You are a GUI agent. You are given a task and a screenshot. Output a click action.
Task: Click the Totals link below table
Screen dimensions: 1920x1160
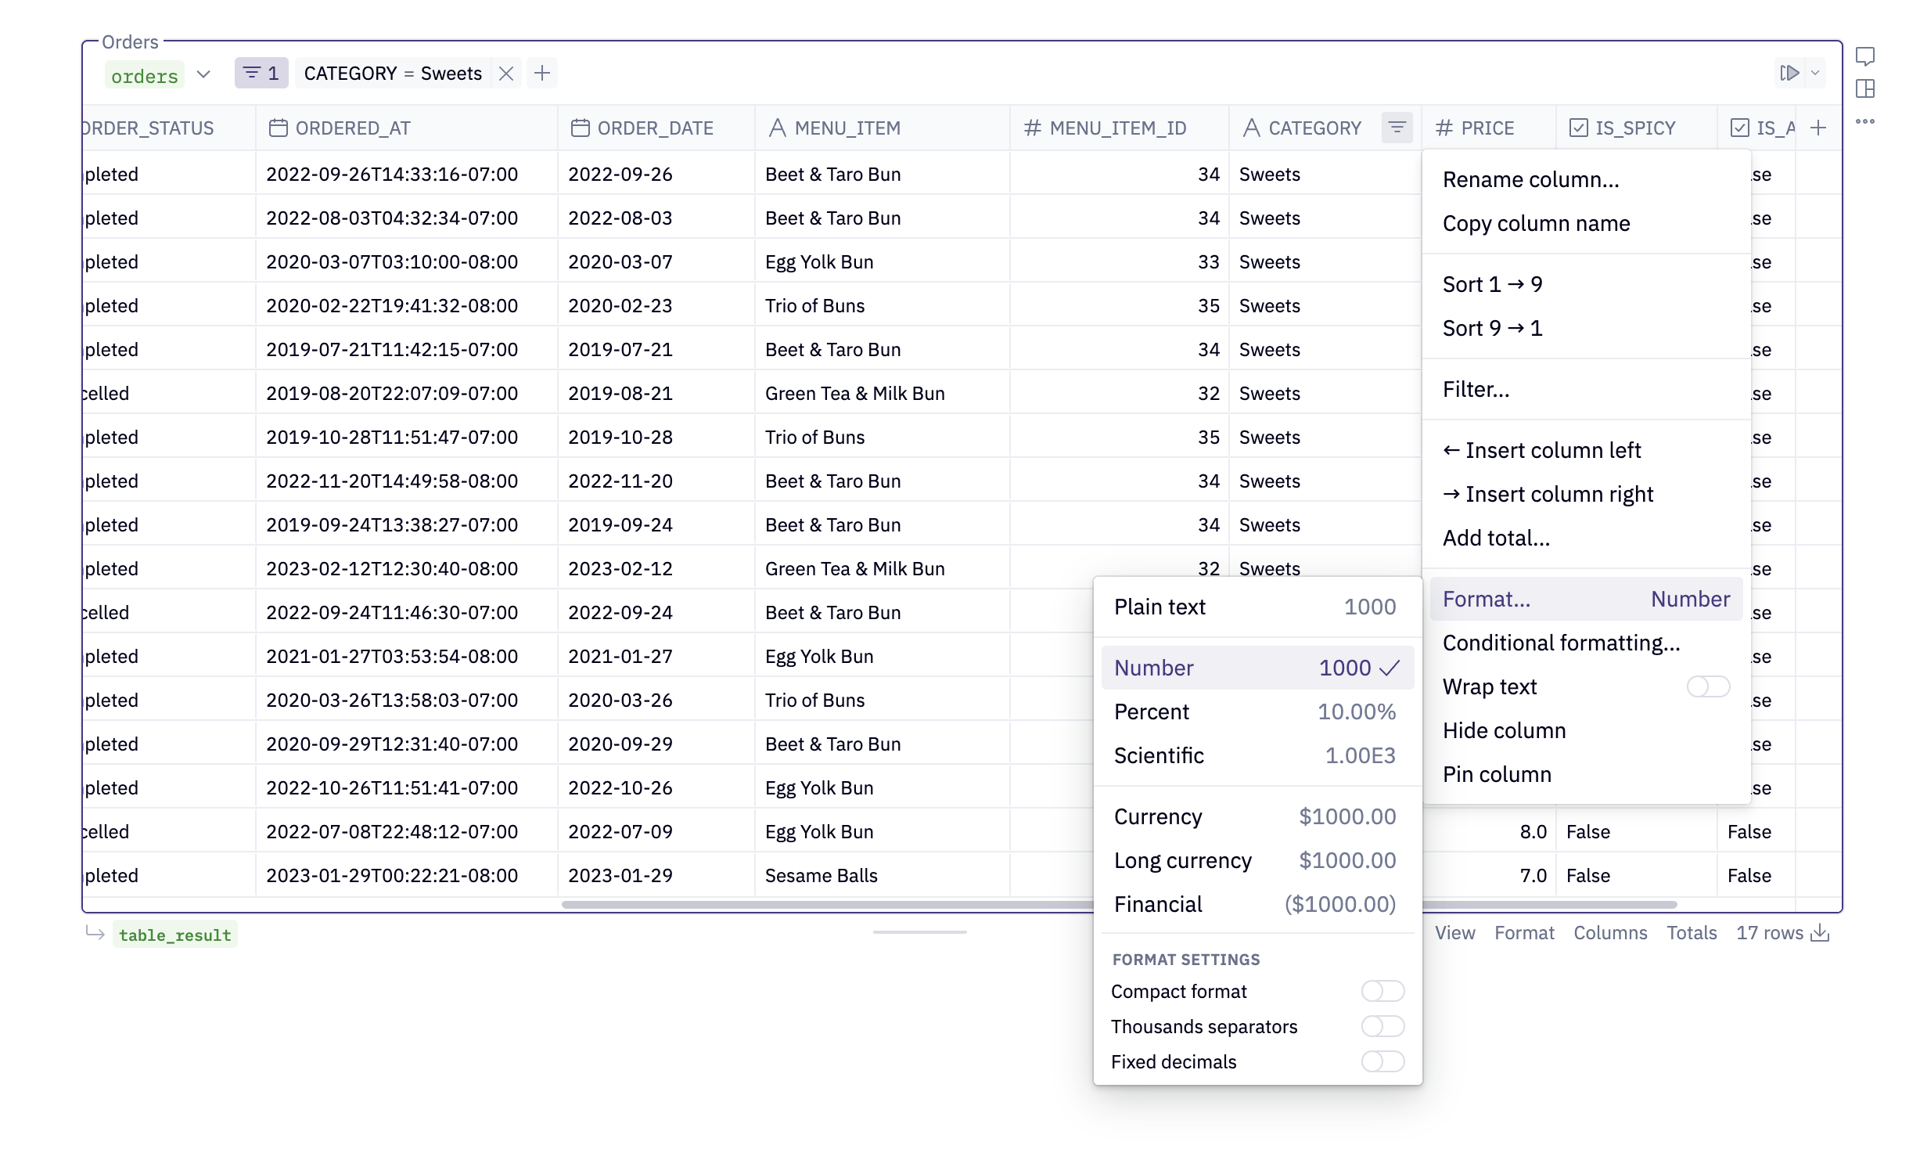coord(1691,933)
